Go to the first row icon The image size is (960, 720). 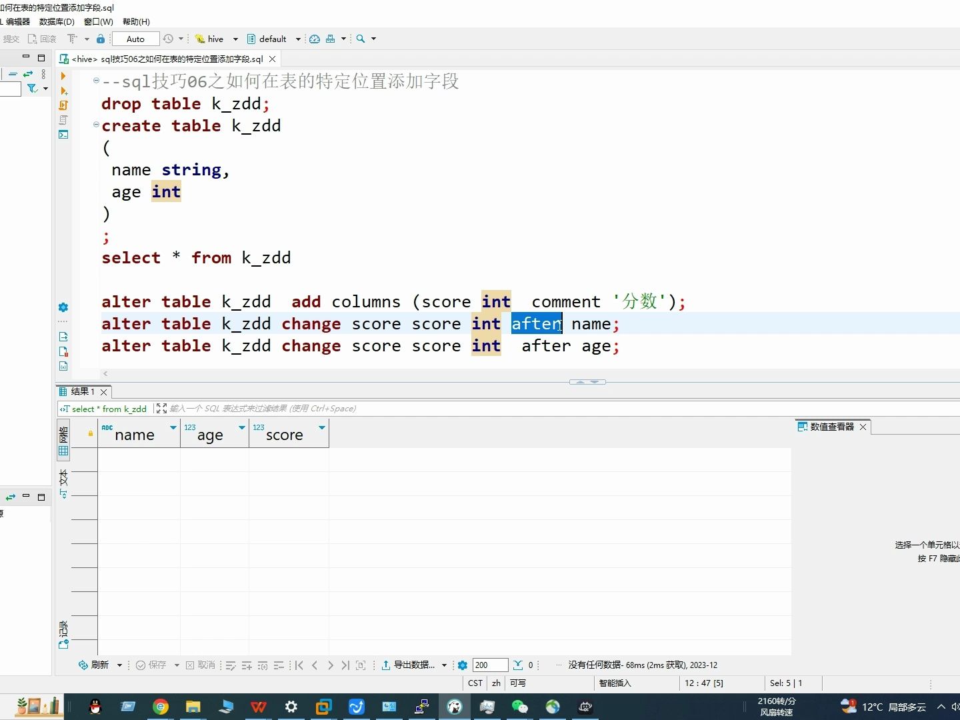coord(299,665)
